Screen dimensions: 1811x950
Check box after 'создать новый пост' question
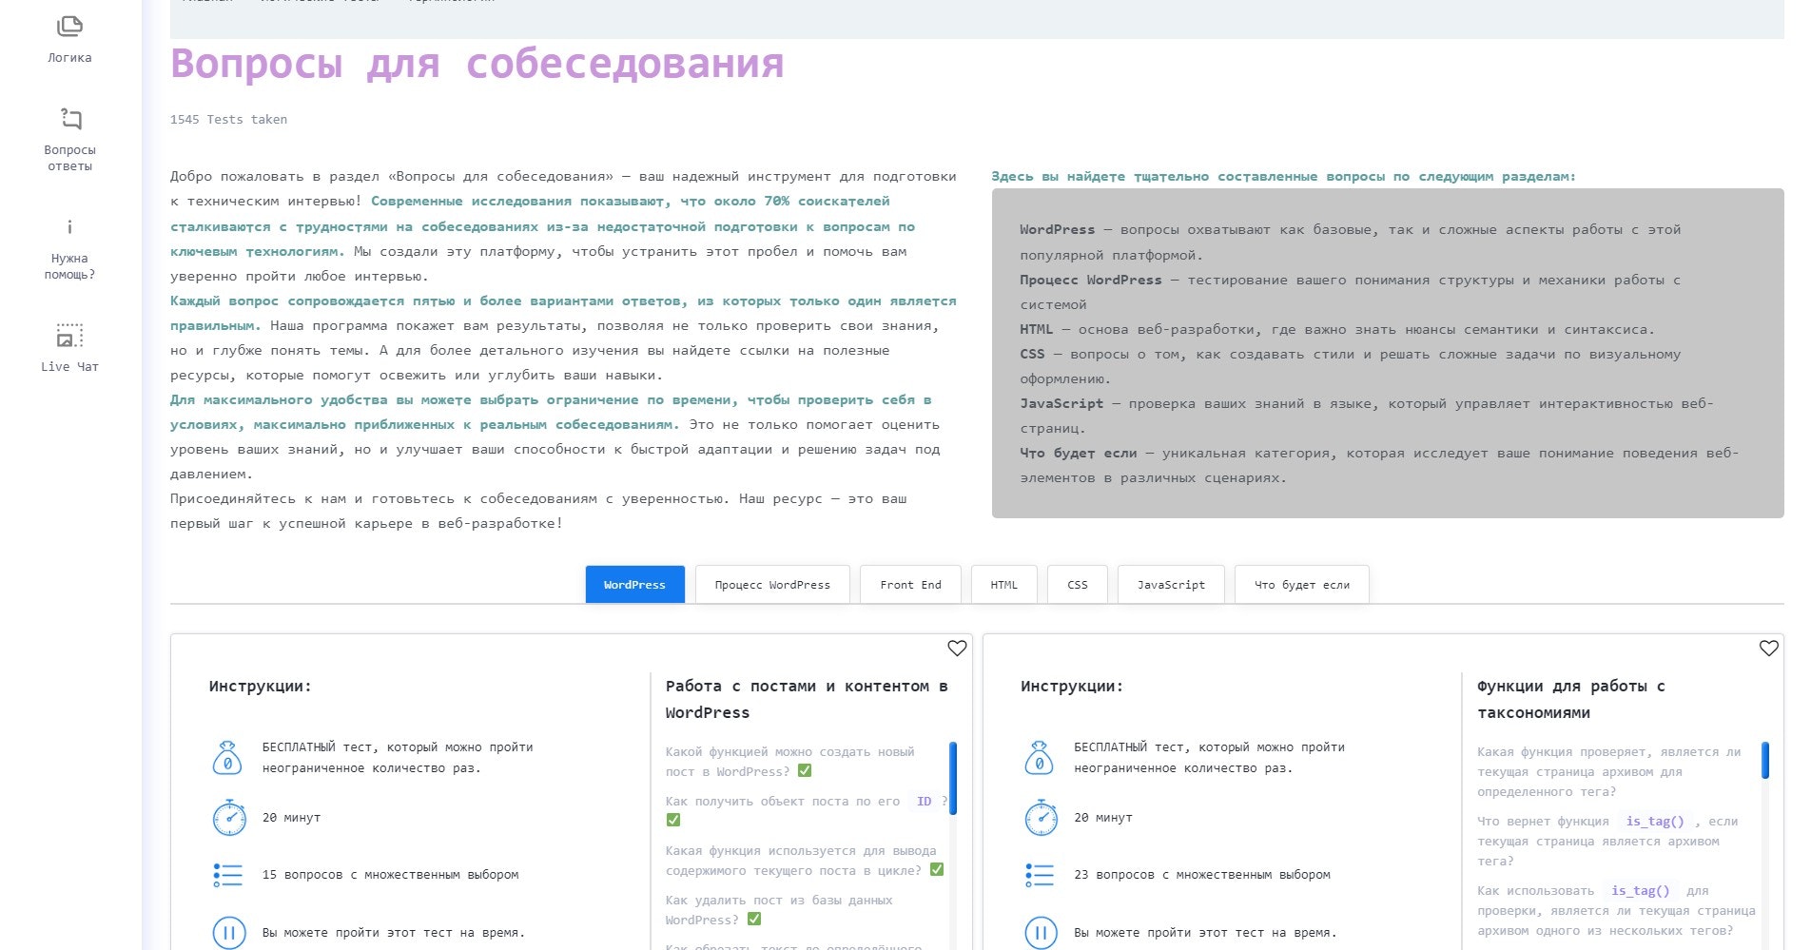[805, 771]
